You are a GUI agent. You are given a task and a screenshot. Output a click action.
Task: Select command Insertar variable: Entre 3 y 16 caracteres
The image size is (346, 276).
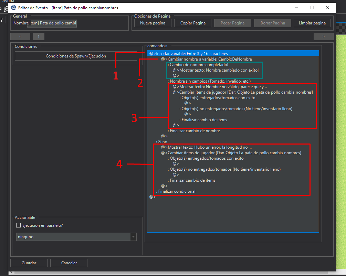click(233, 54)
